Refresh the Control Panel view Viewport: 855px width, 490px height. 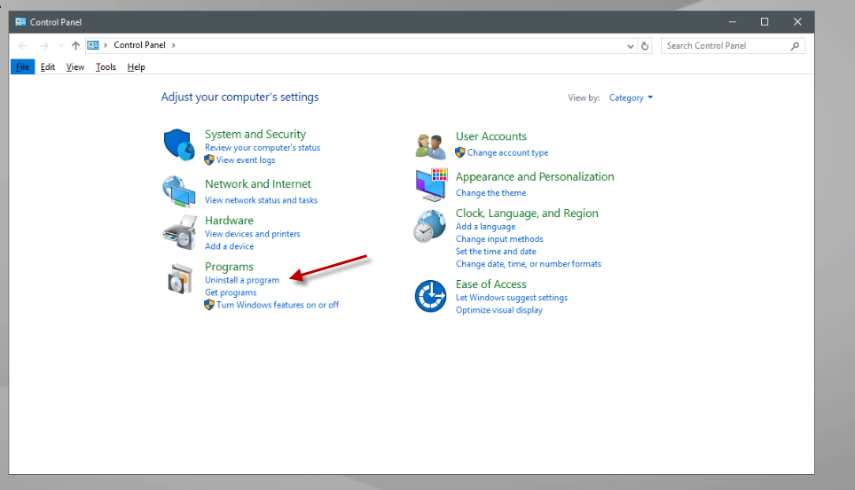[645, 46]
